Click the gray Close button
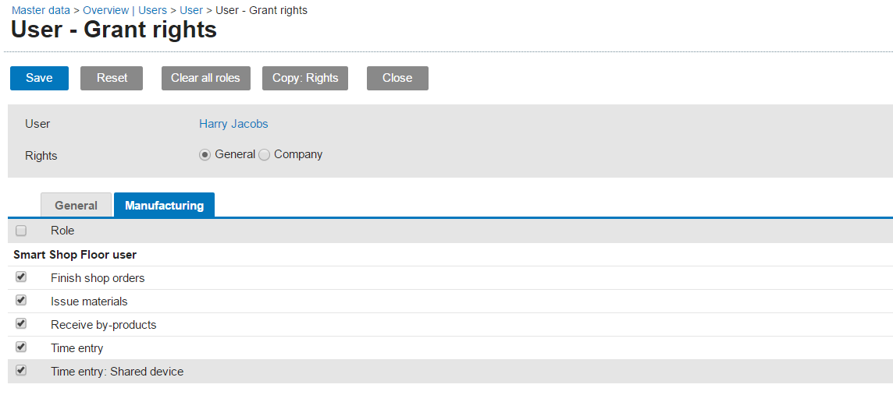Image resolution: width=893 pixels, height=395 pixels. point(397,78)
